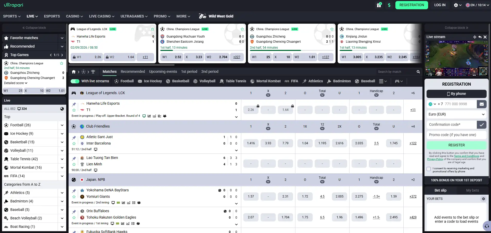Open the green live stream icon after Round of 4
This screenshot has width=491, height=233.
144,116
